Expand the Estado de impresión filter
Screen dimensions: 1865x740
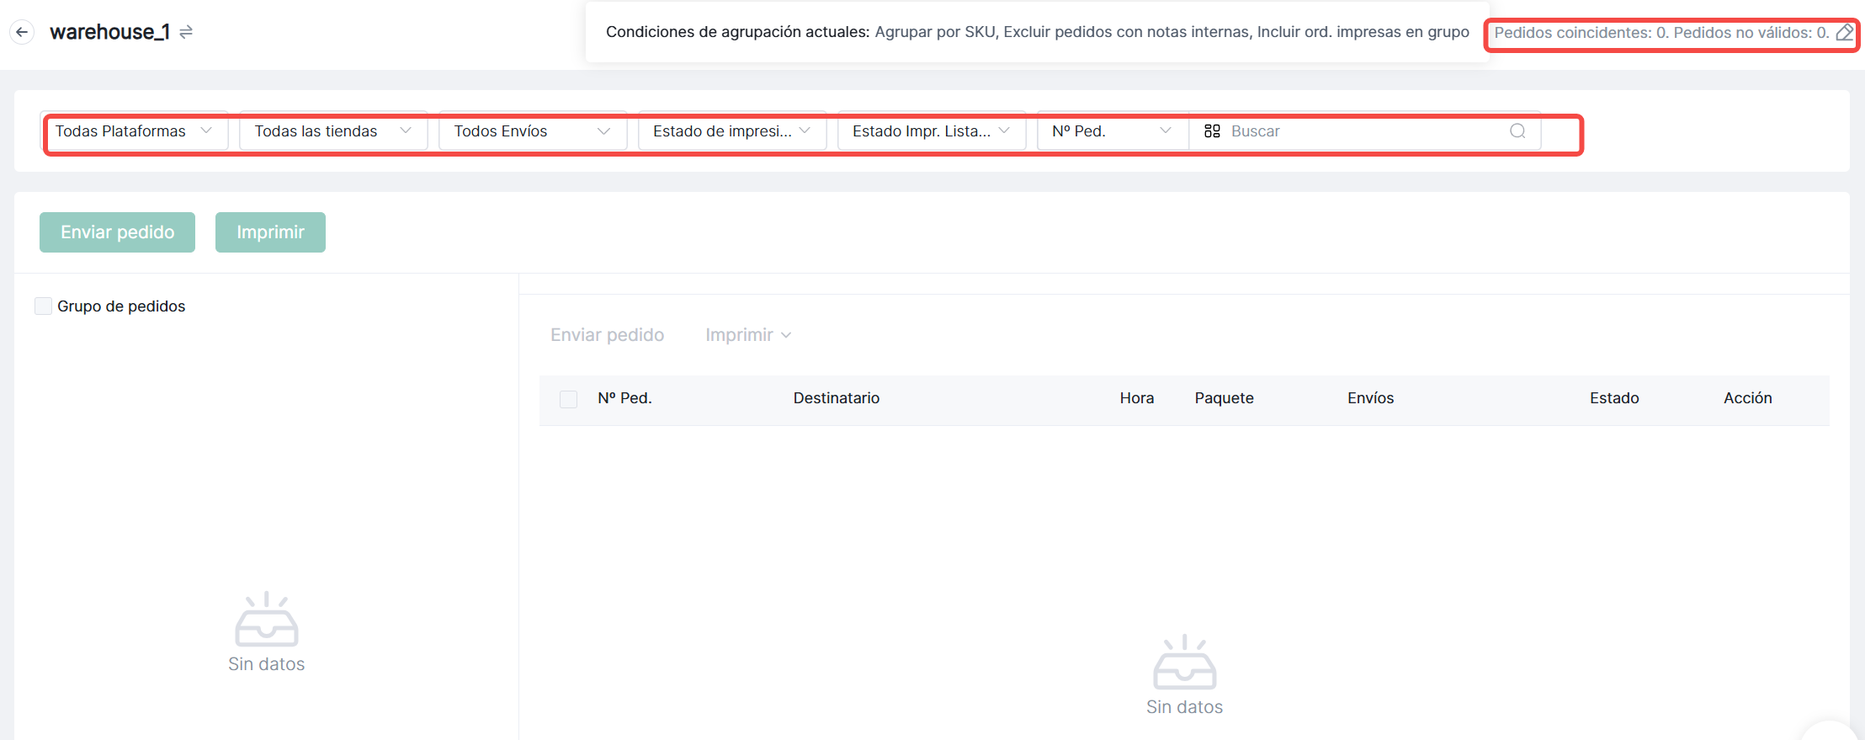[731, 131]
